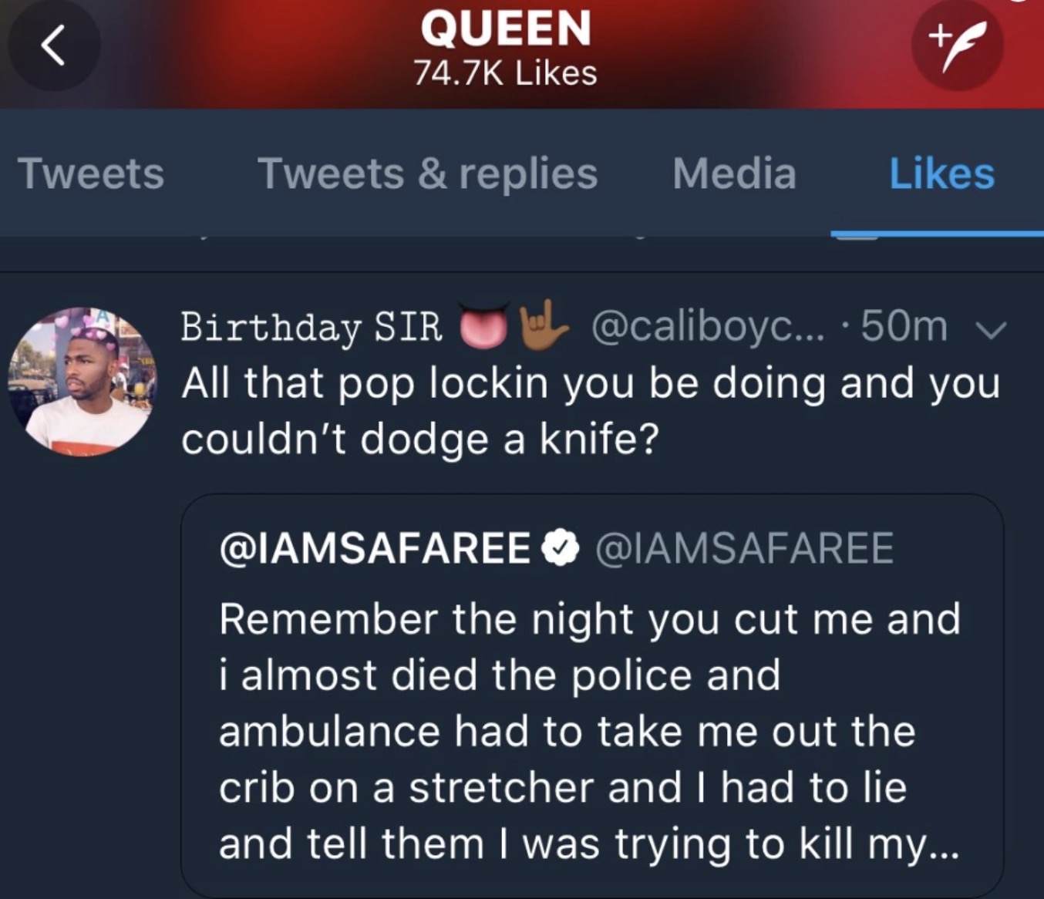1044x899 pixels.
Task: Click the Birthday SIR display name
Action: coord(312,327)
